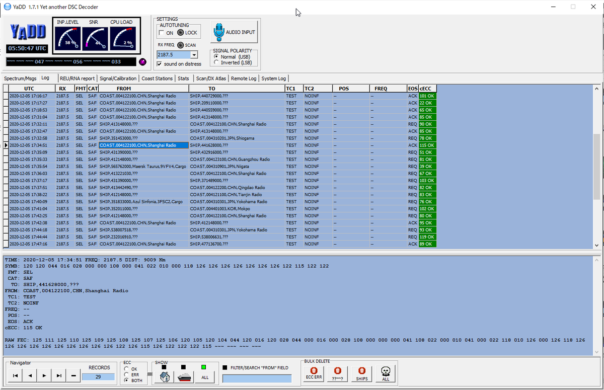This screenshot has height=390, width=604.
Task: Click the 119 OK cECC cell
Action: click(x=427, y=237)
